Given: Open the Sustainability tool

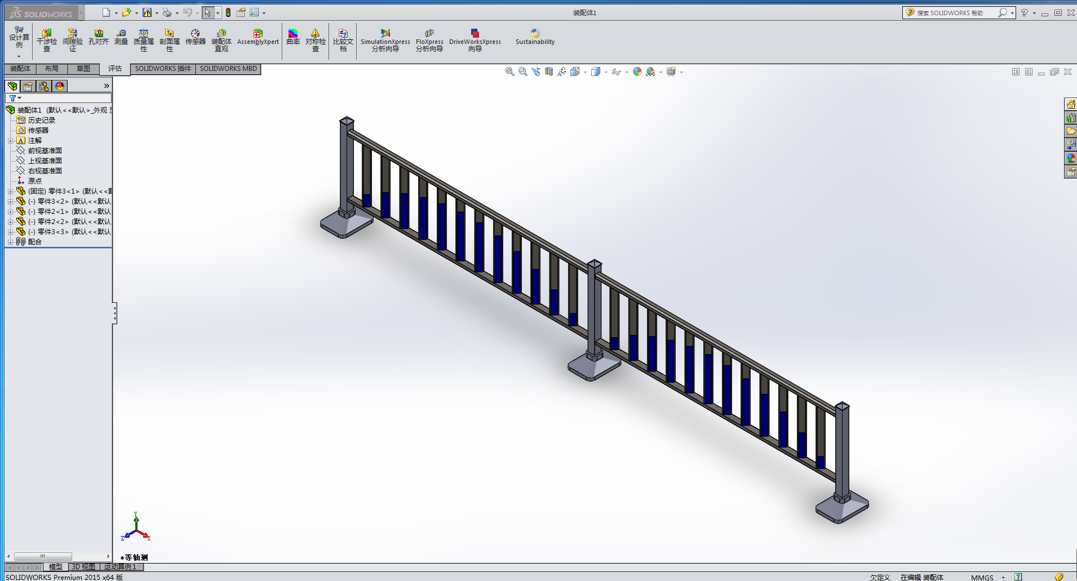Looking at the screenshot, I should coord(535,37).
